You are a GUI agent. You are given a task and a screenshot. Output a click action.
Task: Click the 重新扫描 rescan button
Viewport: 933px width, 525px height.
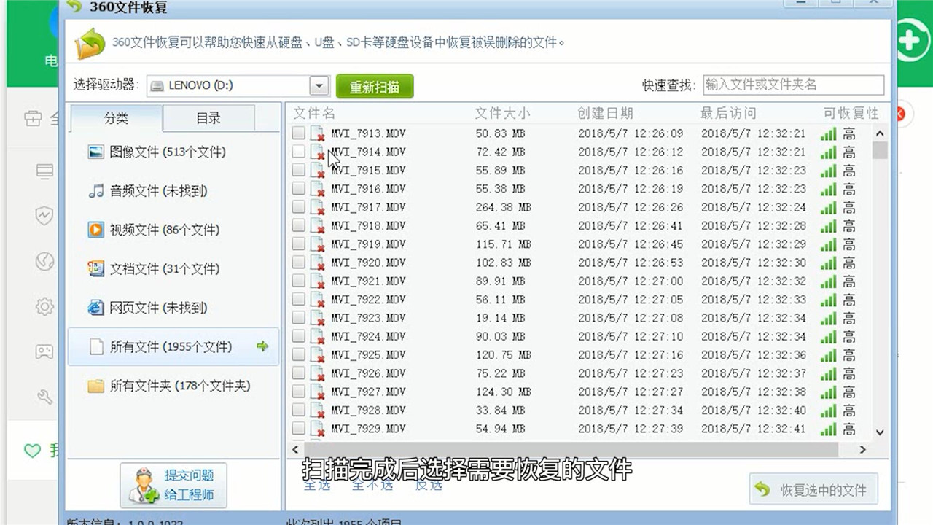click(375, 85)
